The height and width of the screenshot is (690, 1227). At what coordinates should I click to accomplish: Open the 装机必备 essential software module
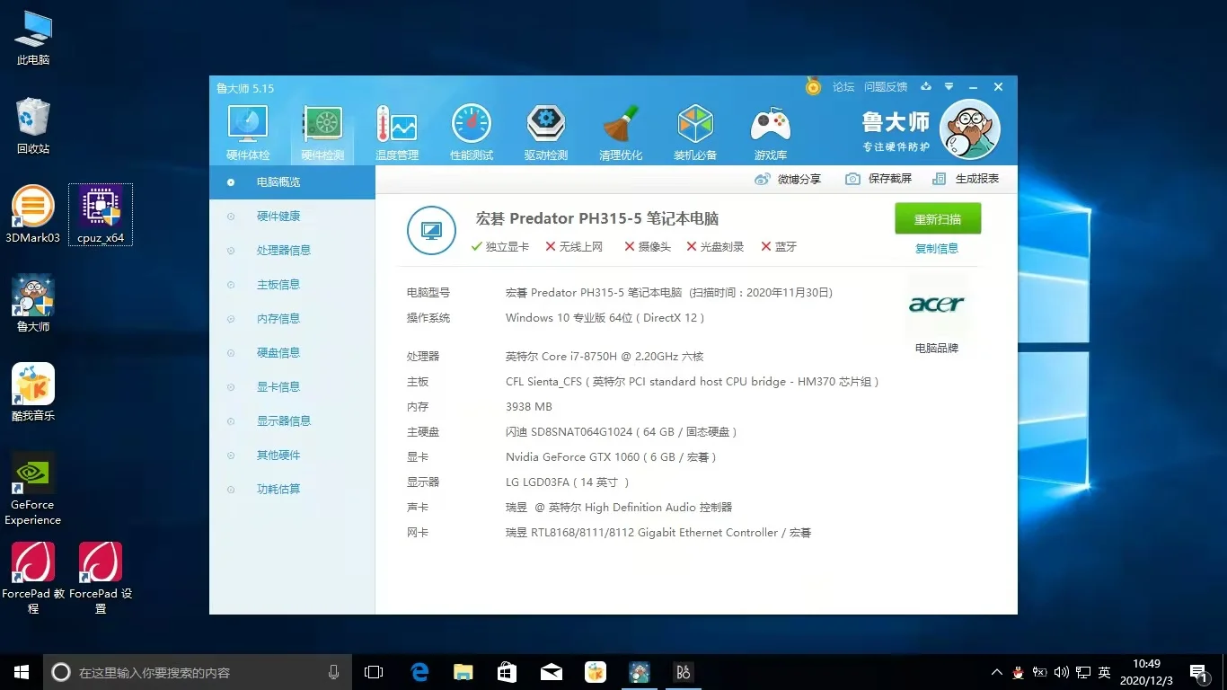tap(695, 133)
